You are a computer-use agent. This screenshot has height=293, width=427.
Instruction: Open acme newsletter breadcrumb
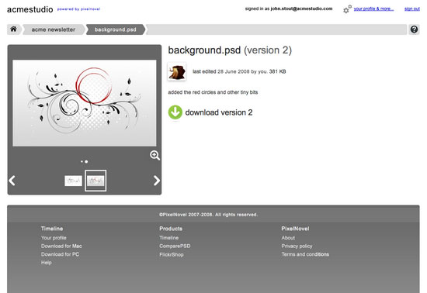pos(54,29)
